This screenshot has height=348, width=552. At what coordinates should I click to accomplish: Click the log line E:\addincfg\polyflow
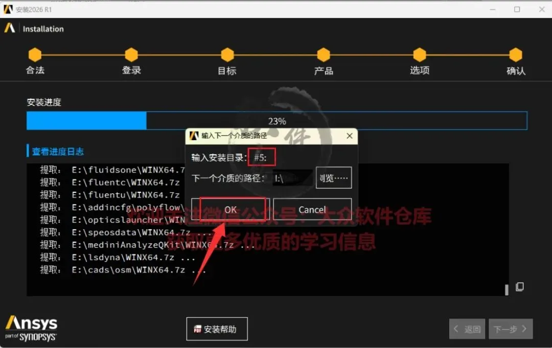click(x=112, y=207)
